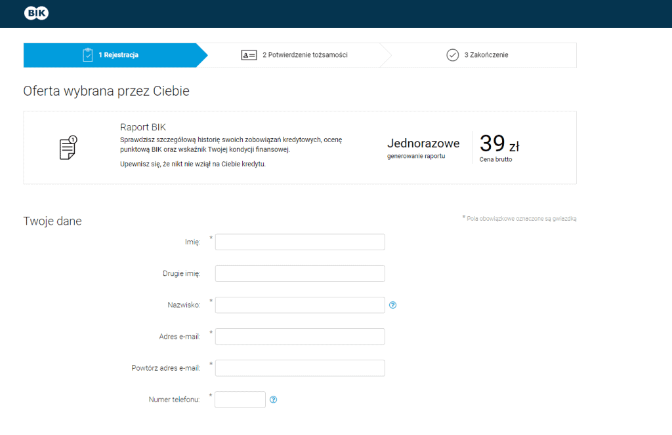Select the 3 Zakończenie step
Screen dimensions: 672x435
pyautogui.click(x=477, y=55)
